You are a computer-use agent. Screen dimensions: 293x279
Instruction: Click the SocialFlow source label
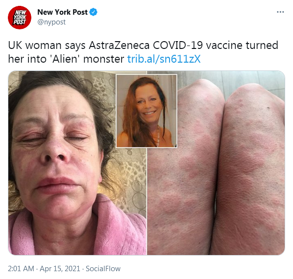103,269
